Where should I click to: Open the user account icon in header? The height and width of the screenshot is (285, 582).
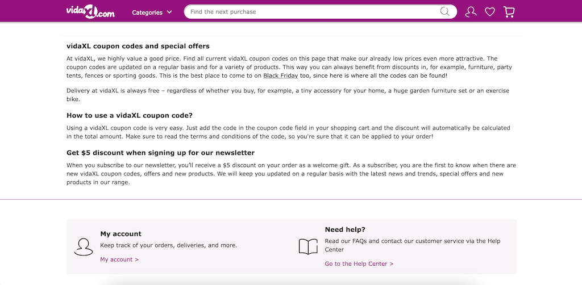(471, 12)
